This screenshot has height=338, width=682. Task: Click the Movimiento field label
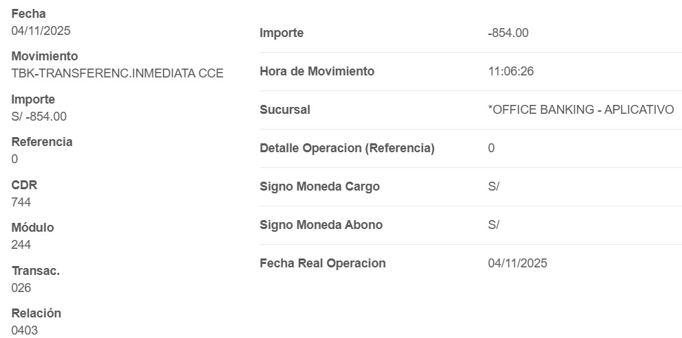[45, 56]
